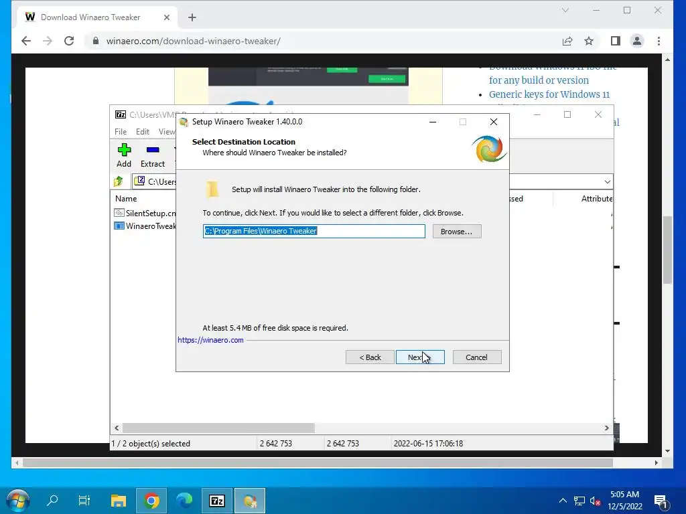Open File Explorer from the taskbar

pos(118,501)
